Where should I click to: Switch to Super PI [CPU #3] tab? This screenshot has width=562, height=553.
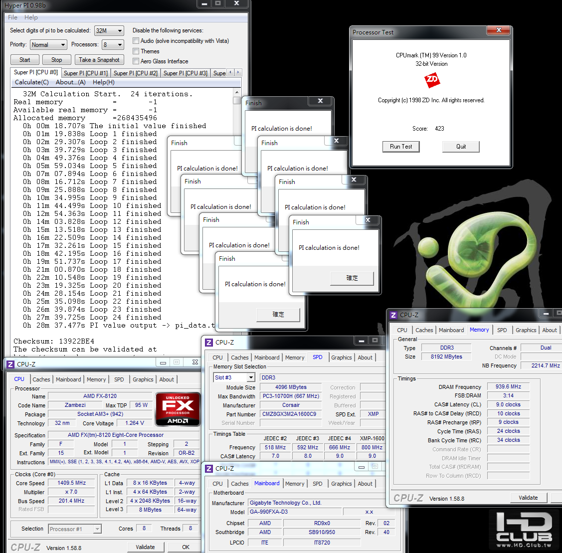click(186, 73)
